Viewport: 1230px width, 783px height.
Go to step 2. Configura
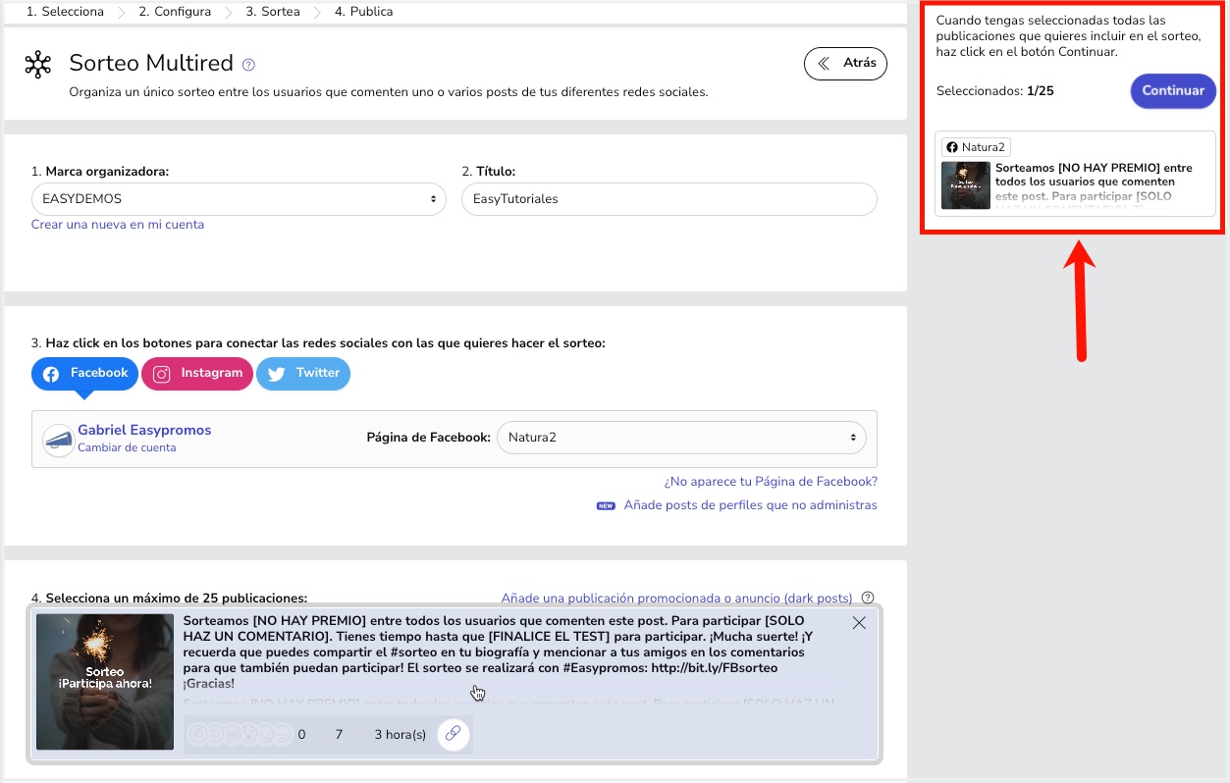point(175,12)
